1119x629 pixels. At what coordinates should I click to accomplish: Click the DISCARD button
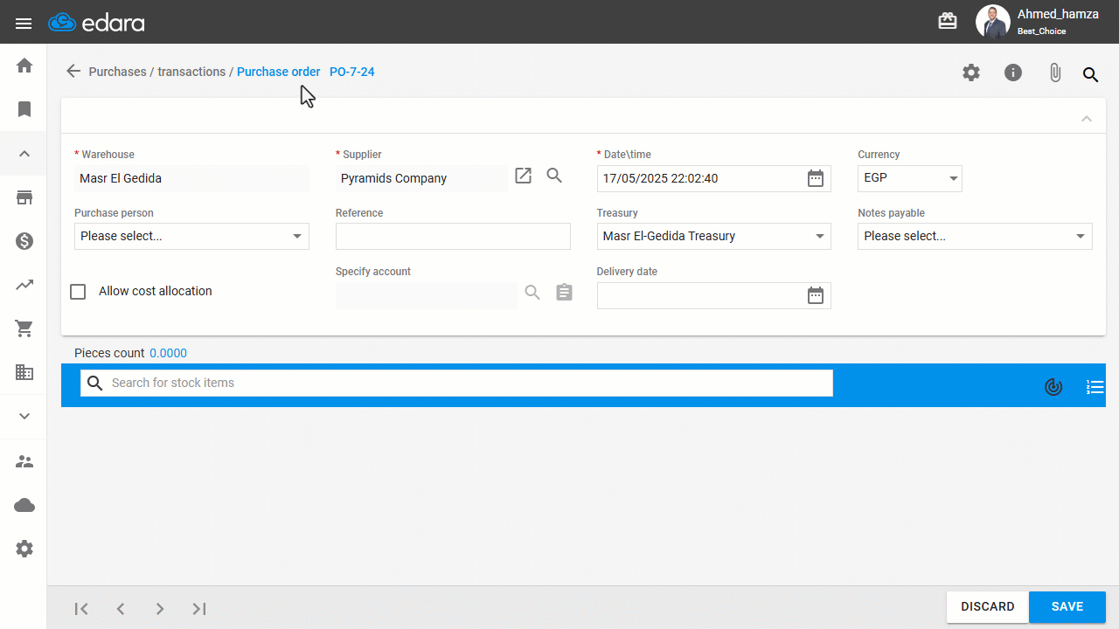point(988,607)
